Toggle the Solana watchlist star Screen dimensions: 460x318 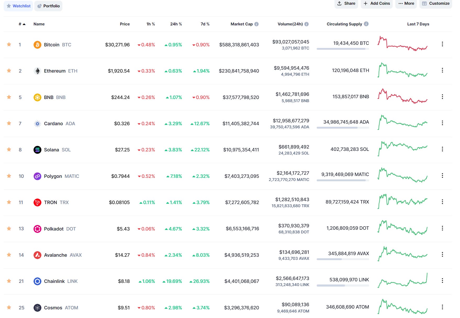(x=9, y=149)
